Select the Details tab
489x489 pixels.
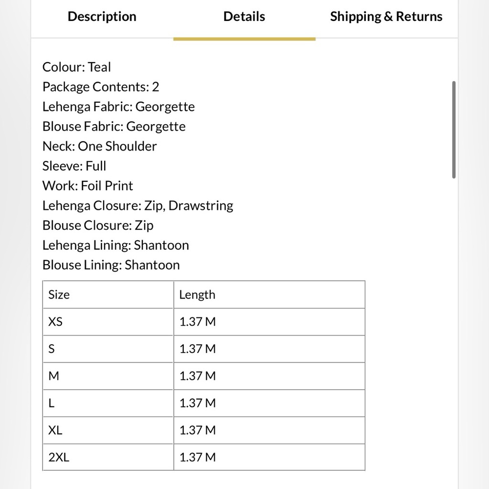244,17
